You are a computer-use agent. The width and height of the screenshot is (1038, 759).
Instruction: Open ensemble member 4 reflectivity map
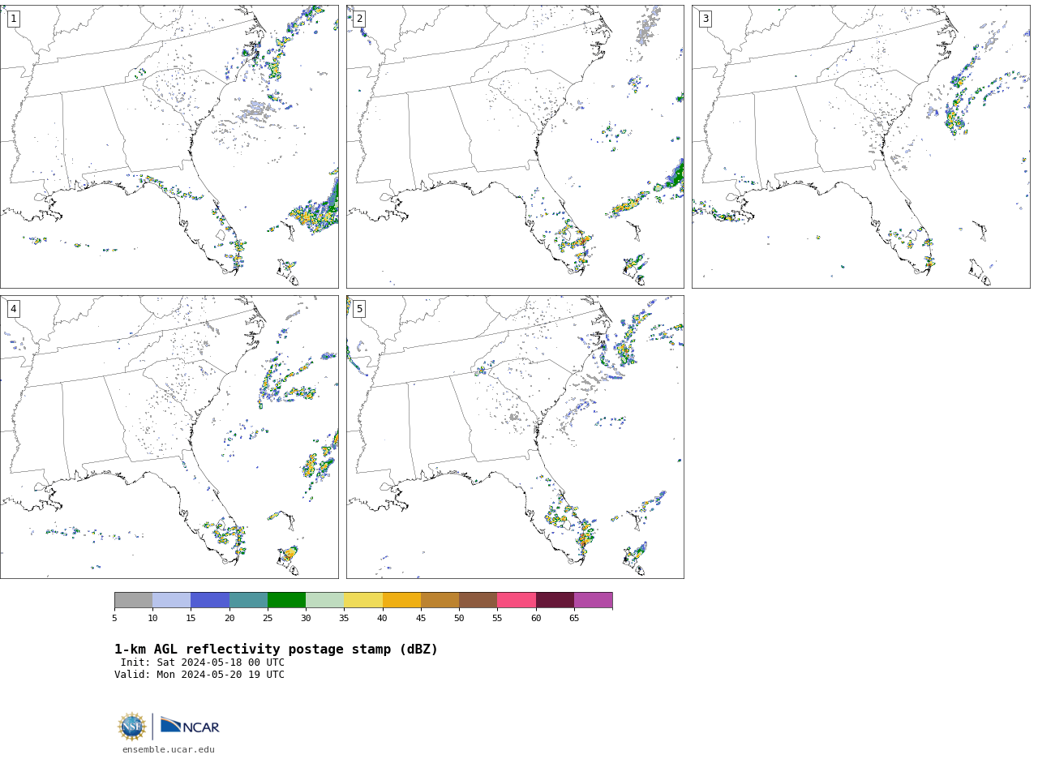(x=169, y=437)
